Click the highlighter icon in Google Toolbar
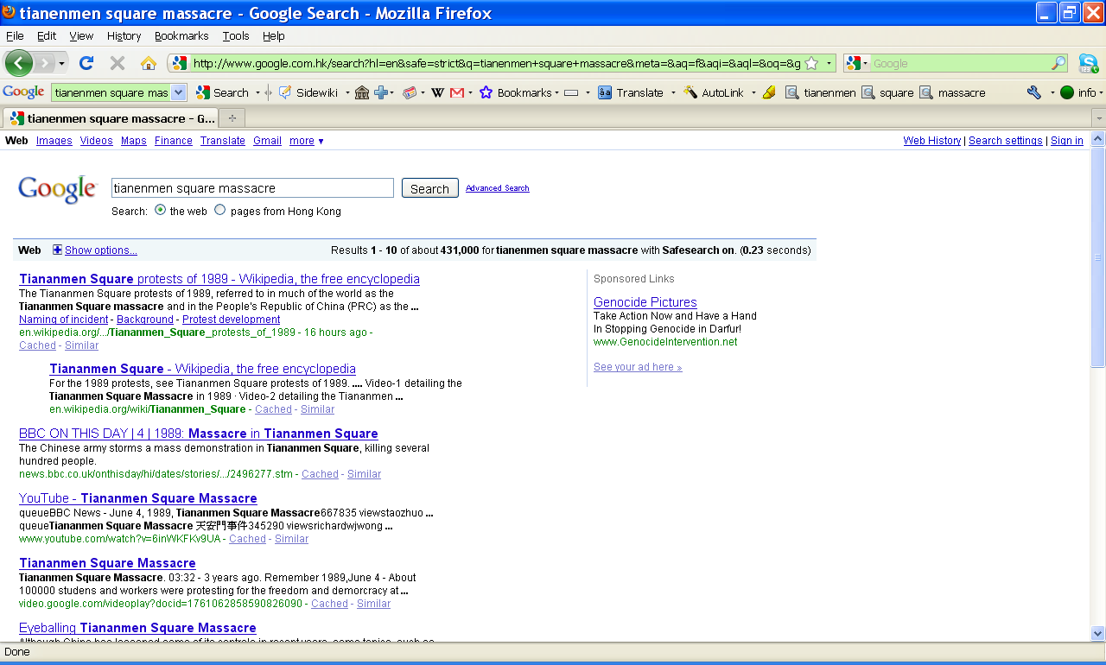 (769, 92)
